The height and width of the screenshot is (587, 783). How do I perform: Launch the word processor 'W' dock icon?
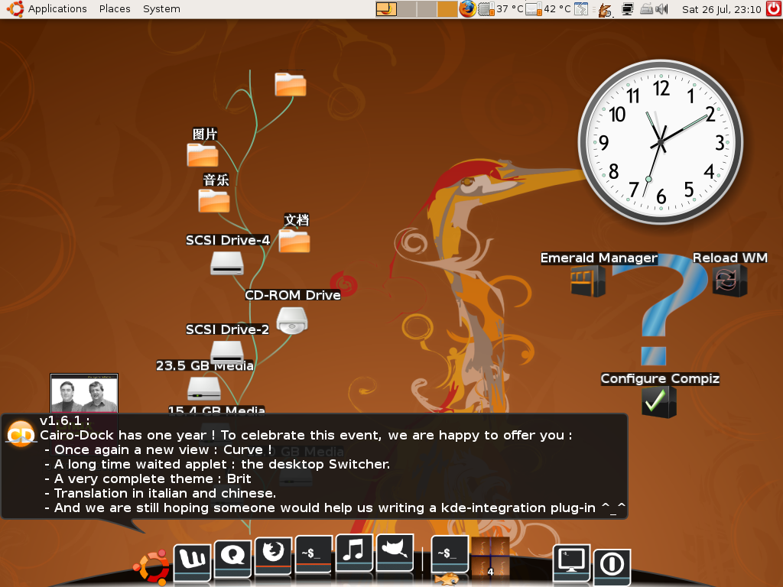192,562
